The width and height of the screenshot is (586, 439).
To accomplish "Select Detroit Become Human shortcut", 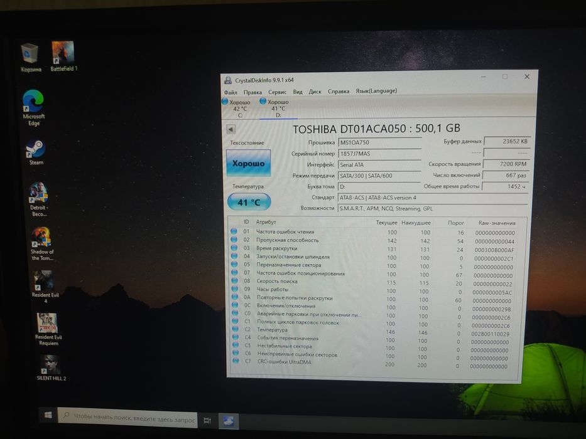I will click(38, 199).
